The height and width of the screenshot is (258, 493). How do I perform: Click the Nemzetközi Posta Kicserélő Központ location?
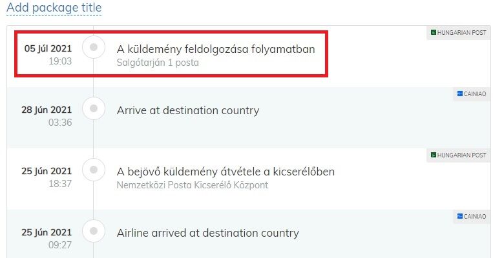click(x=193, y=185)
